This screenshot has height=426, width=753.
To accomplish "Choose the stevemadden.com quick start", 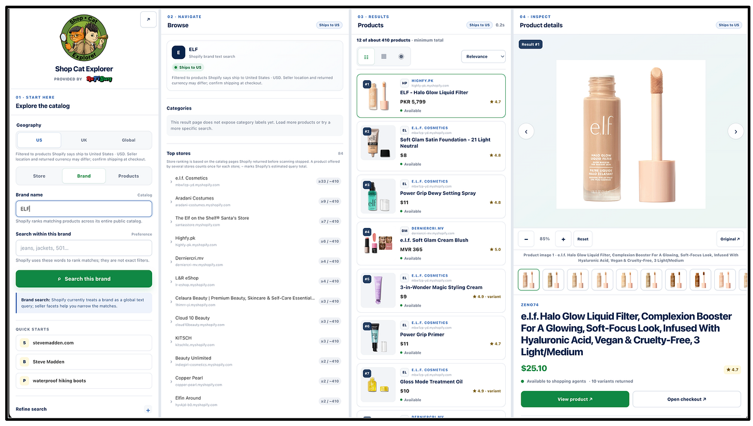I will (x=84, y=343).
